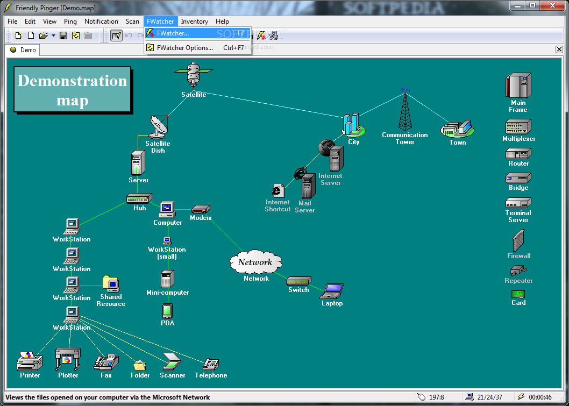The width and height of the screenshot is (569, 406).
Task: Open the File menu
Action: [12, 22]
